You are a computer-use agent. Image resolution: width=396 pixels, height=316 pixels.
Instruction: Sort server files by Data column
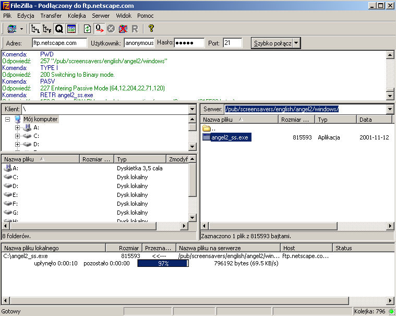tap(374, 120)
